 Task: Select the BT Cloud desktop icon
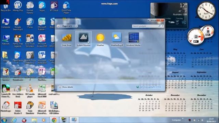coord(54,6)
